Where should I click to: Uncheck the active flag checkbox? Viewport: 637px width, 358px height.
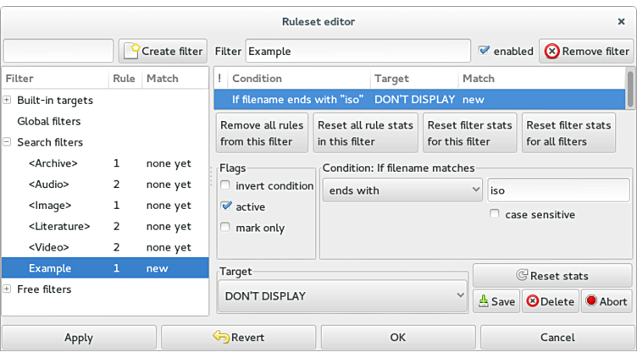[x=225, y=207]
